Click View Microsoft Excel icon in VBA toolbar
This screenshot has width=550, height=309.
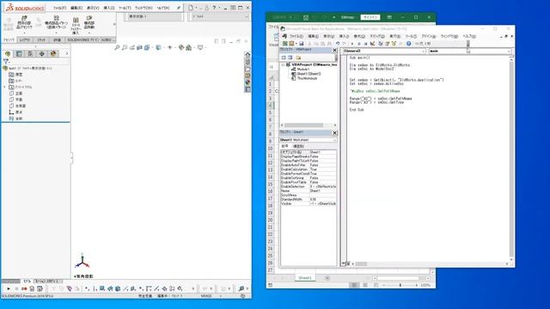tap(285, 44)
